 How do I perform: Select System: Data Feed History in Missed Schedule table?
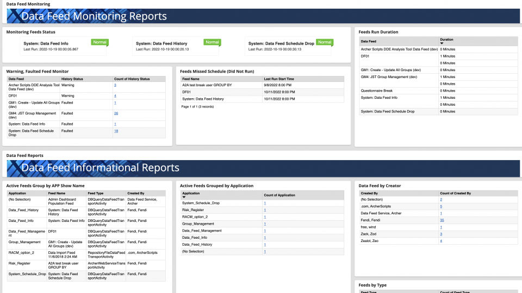[262, 99]
